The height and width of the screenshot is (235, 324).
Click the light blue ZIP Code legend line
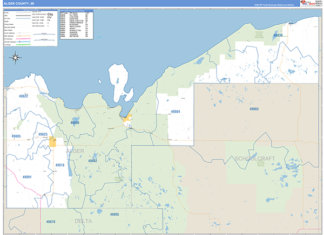(23, 18)
